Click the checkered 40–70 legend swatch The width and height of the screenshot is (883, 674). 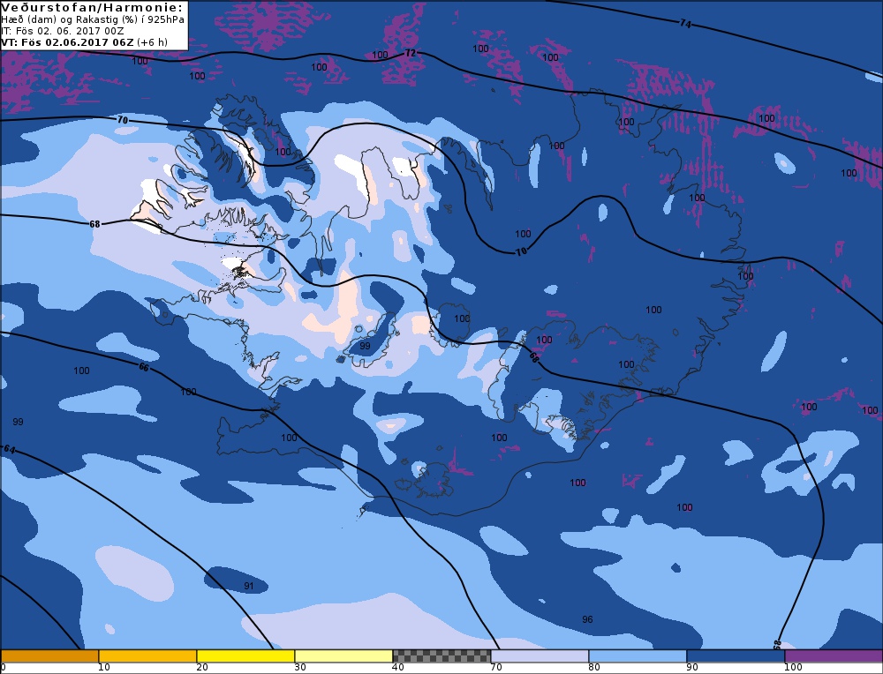441,656
